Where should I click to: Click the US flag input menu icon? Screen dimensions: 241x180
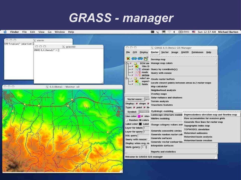(x=194, y=32)
